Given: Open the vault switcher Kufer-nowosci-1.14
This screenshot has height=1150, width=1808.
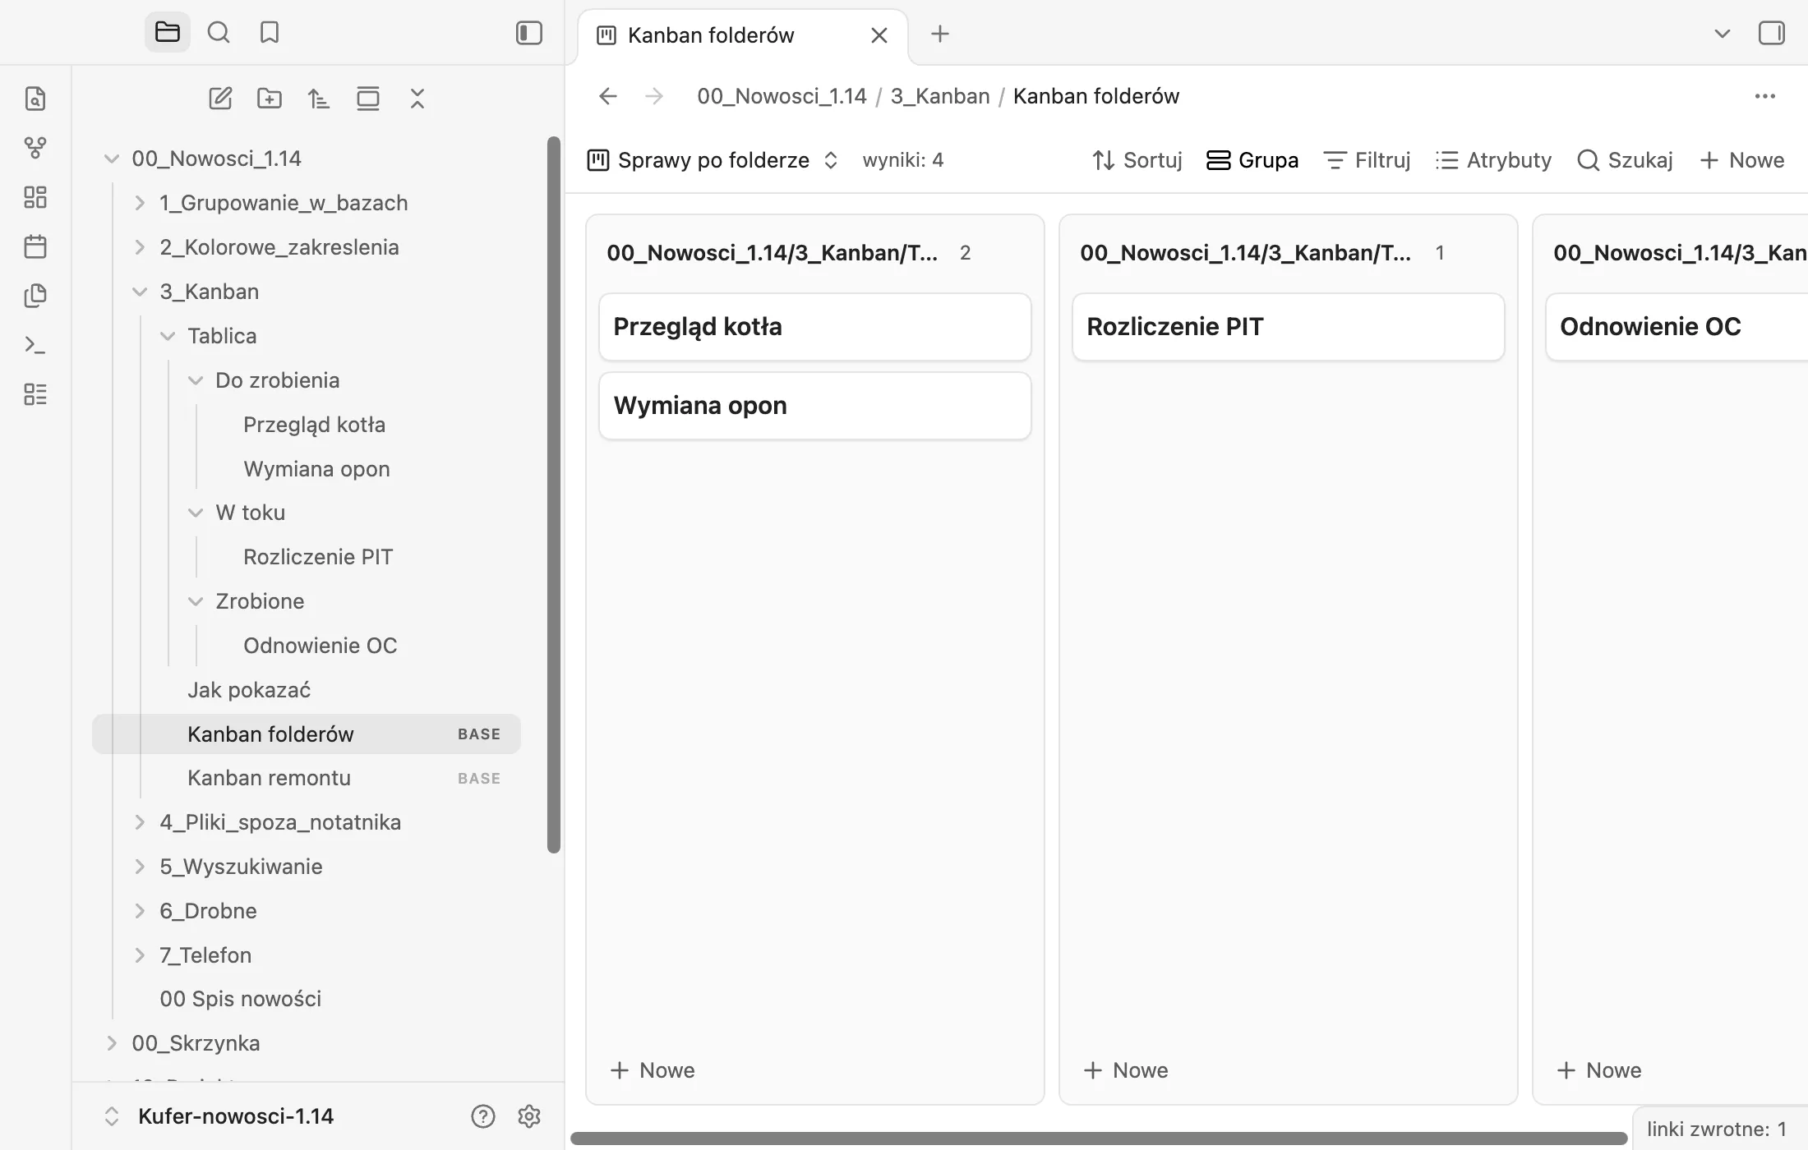Looking at the screenshot, I should [x=219, y=1116].
